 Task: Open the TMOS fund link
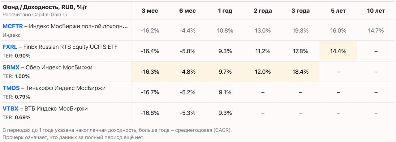[x=11, y=88]
